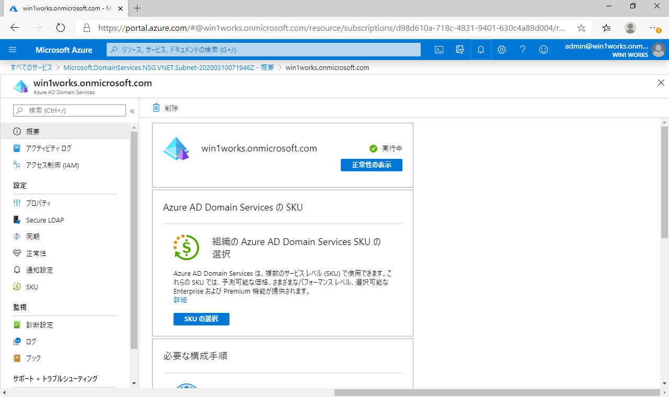
Task: Open the directory and subscription filter icon
Action: point(460,50)
